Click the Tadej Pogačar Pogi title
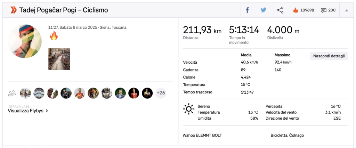Screen dimensions: 356x148 point(64,10)
